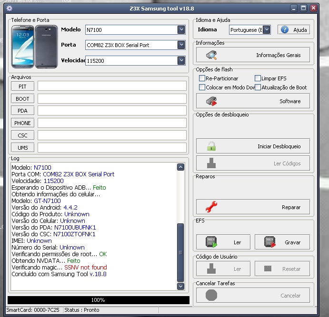
Task: Click 'N7100ZTOFNK1' CSC version text
Action: [74, 234]
